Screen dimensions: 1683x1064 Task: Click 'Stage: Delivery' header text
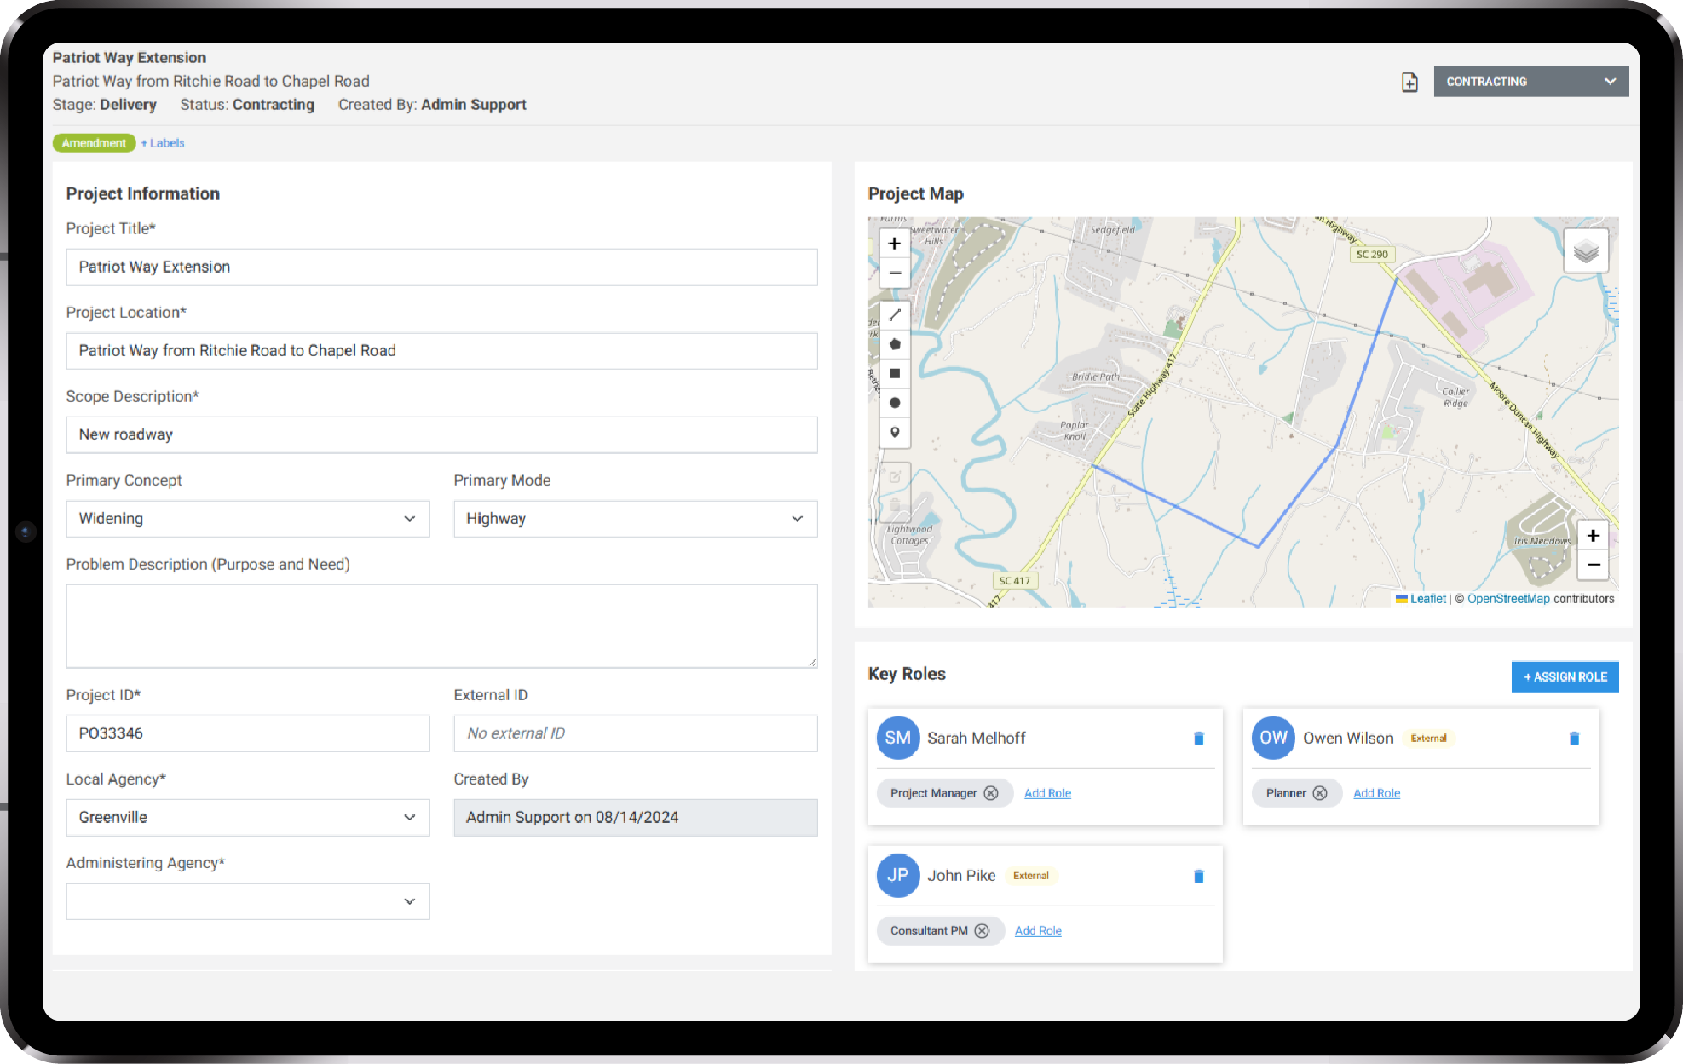[x=104, y=105]
